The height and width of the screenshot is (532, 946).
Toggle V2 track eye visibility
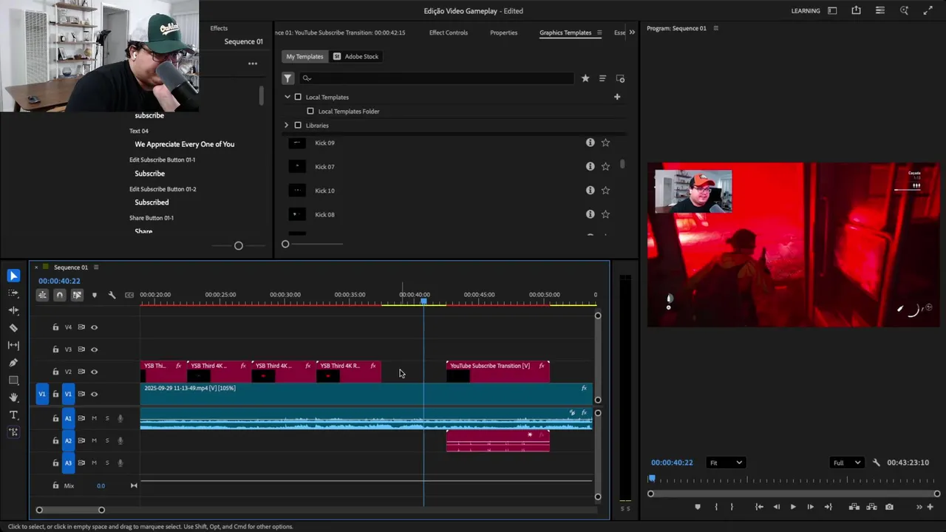pos(94,372)
